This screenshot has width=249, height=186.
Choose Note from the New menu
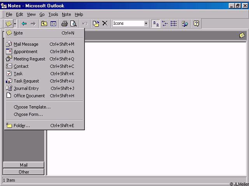(44, 33)
